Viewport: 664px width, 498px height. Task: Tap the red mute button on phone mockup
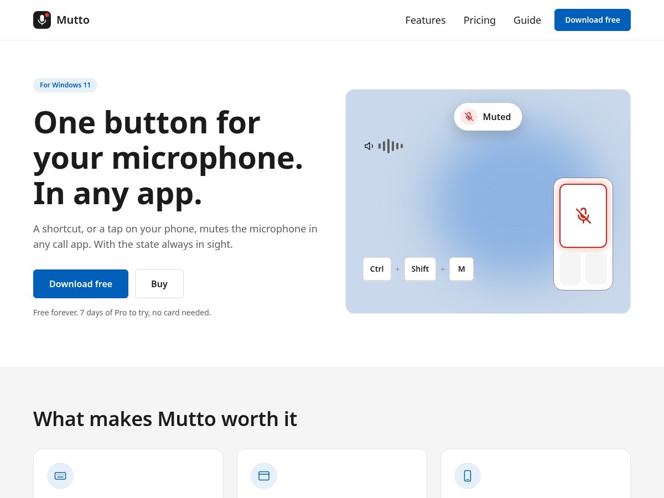(x=583, y=216)
